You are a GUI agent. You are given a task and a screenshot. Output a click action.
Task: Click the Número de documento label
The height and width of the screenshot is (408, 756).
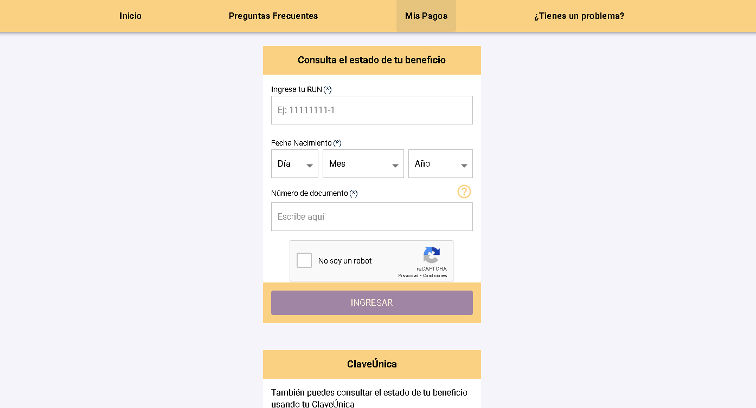(310, 193)
